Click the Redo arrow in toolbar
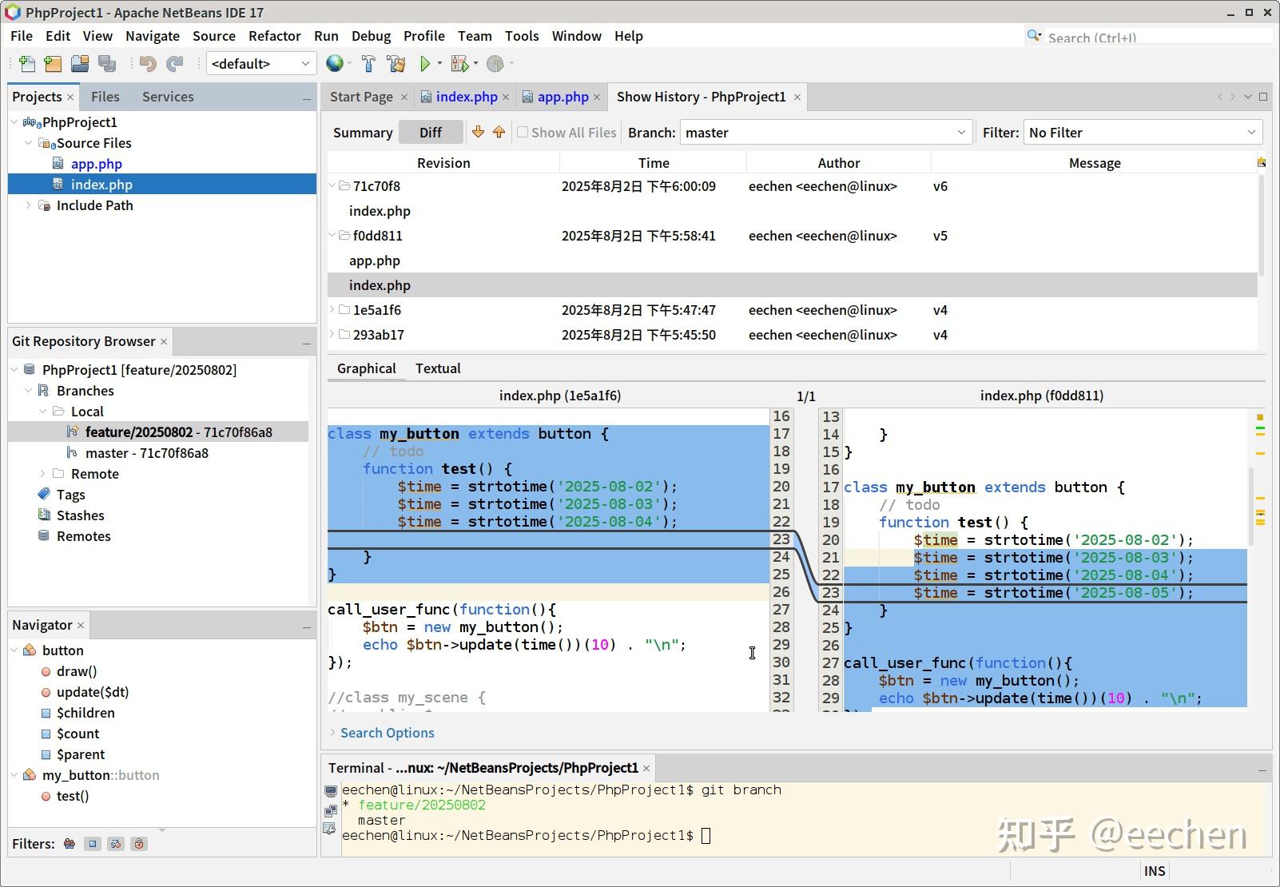This screenshot has width=1280, height=887. click(175, 64)
